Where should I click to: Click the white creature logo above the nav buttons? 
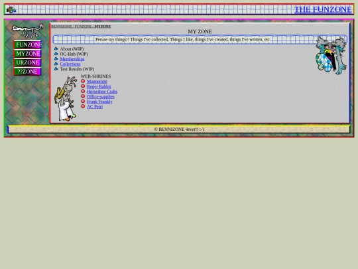click(27, 31)
